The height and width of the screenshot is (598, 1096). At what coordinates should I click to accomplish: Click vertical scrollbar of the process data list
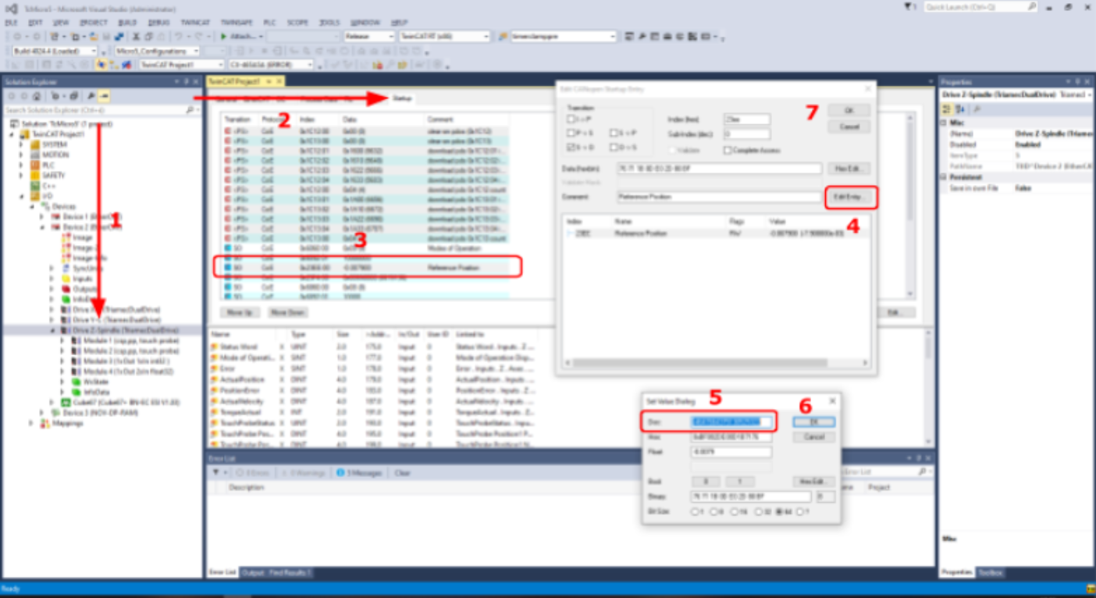928,386
